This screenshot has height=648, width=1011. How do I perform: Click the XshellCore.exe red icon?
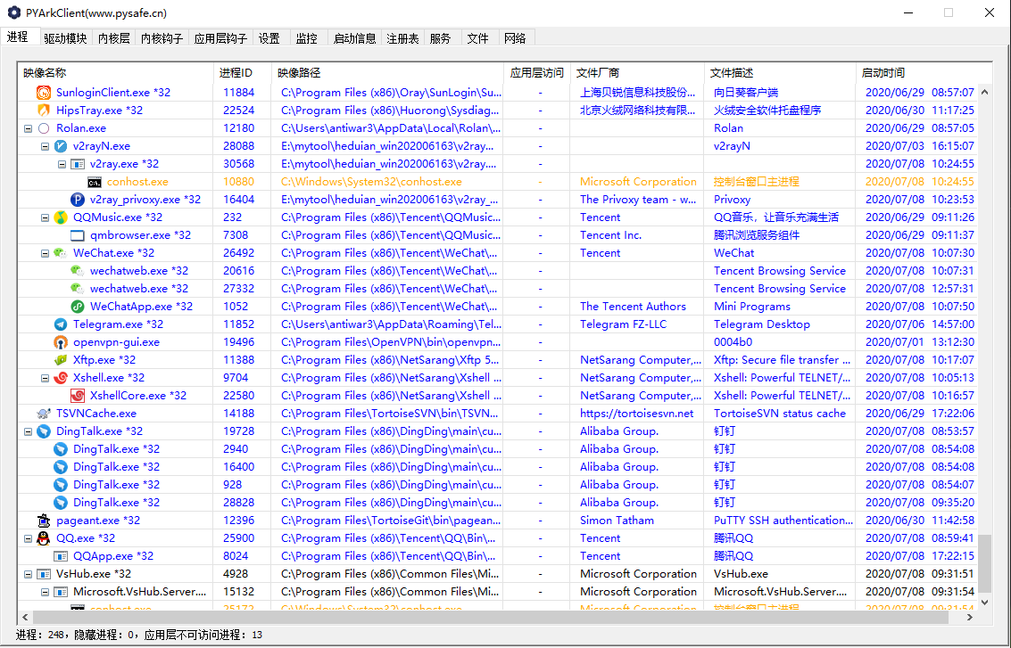[x=78, y=396]
